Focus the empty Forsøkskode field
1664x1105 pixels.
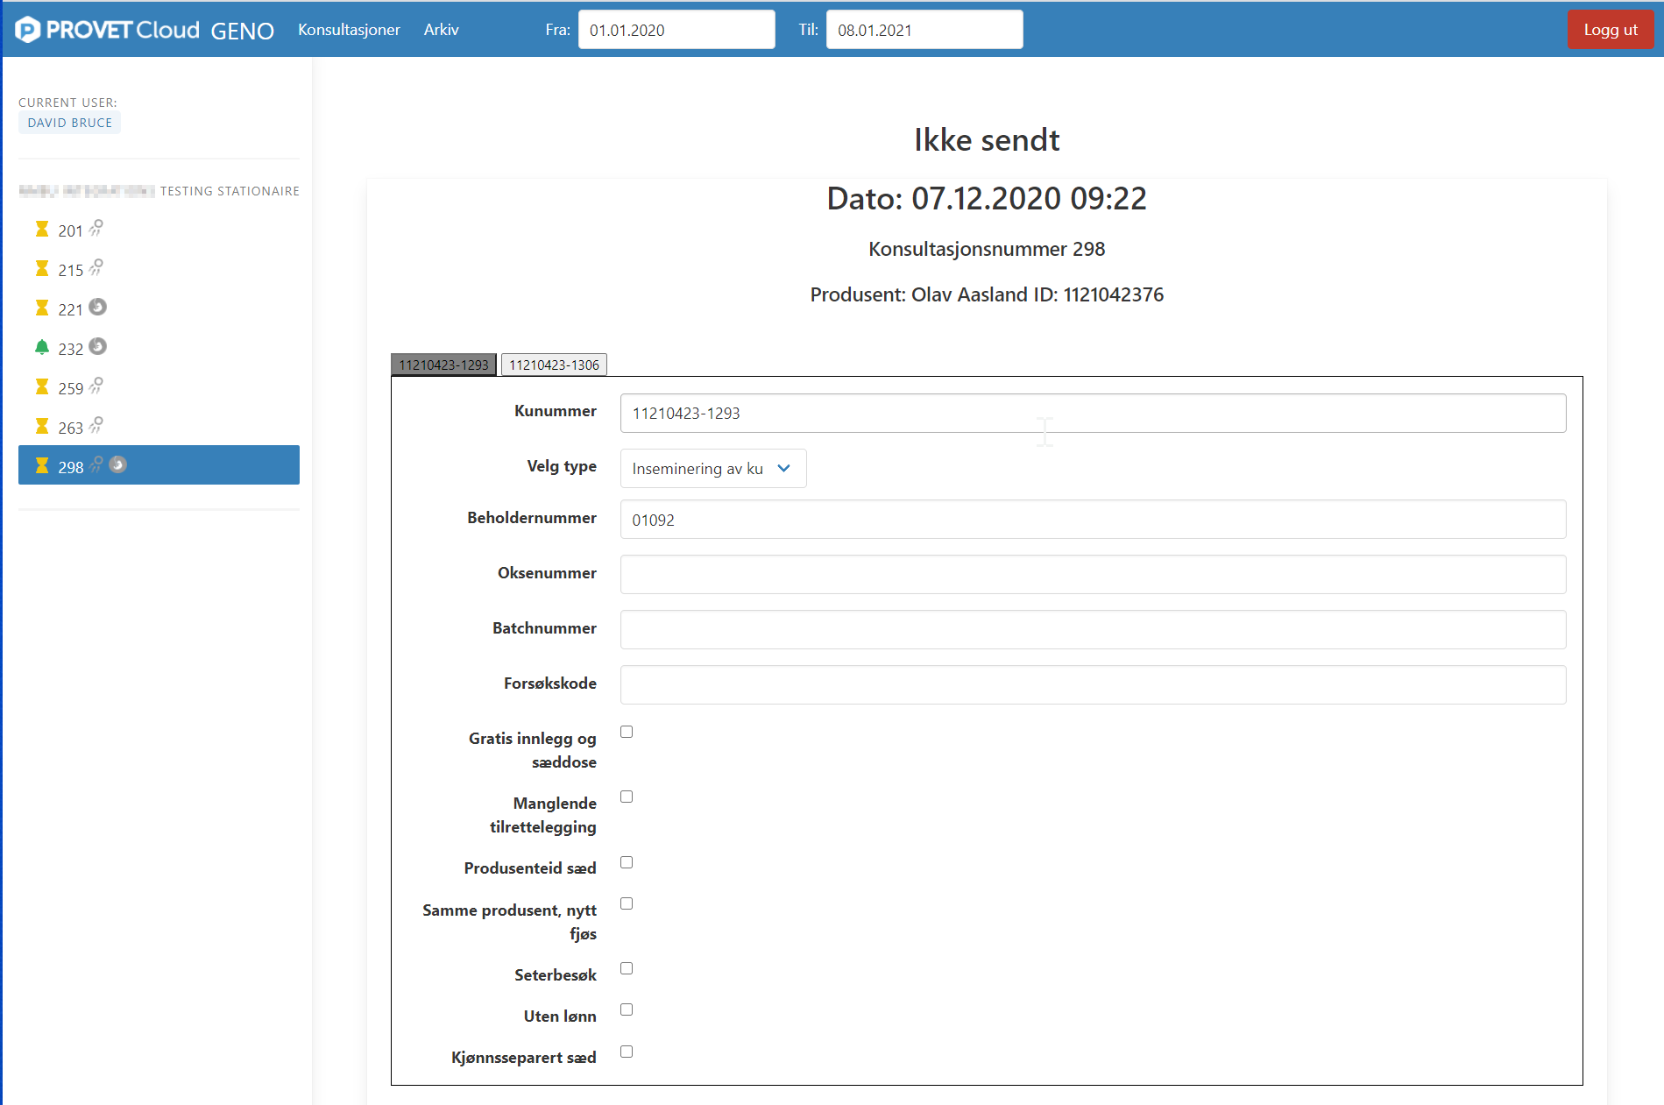[1093, 685]
